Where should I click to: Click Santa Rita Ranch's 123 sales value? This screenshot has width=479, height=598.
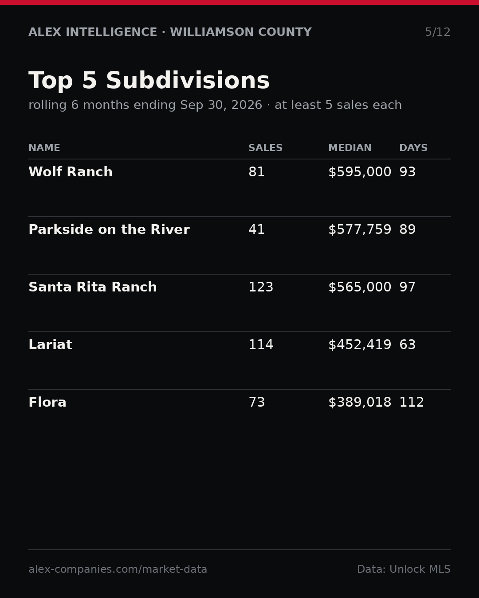[x=261, y=287]
